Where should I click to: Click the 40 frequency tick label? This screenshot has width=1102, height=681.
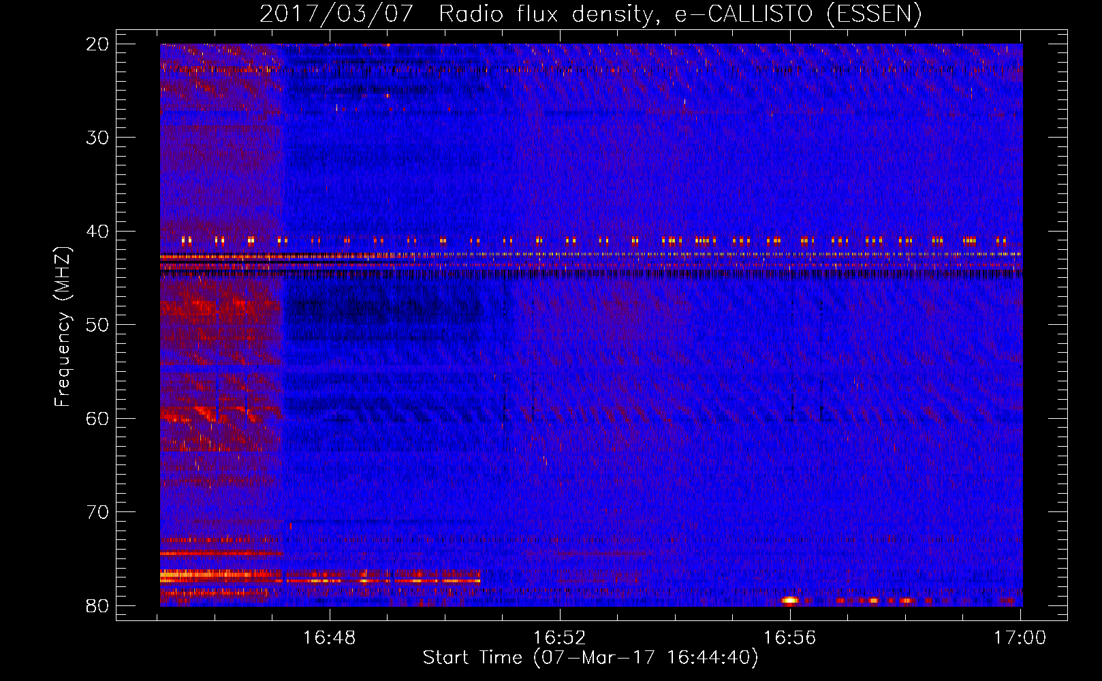pos(97,232)
